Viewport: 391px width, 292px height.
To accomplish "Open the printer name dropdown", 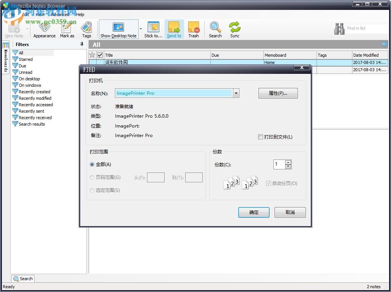I will pos(236,93).
